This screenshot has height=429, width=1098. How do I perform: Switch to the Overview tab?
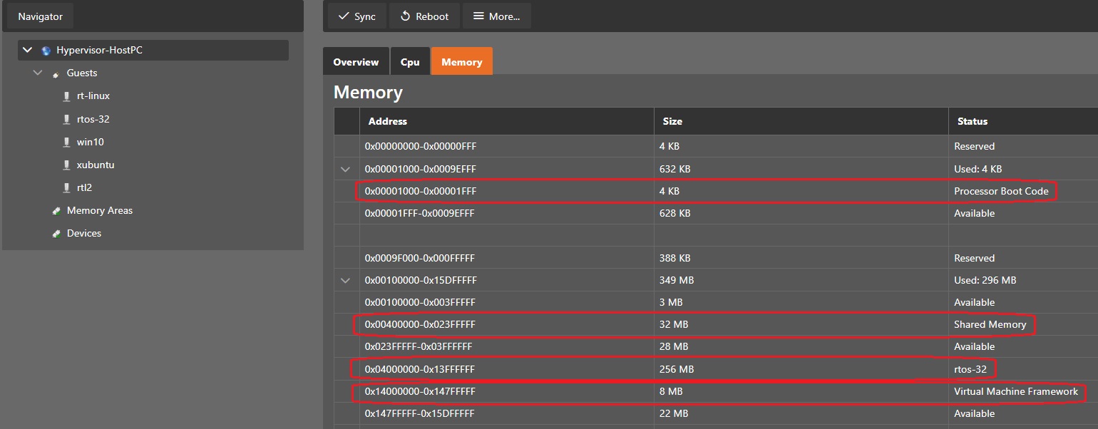click(x=356, y=62)
